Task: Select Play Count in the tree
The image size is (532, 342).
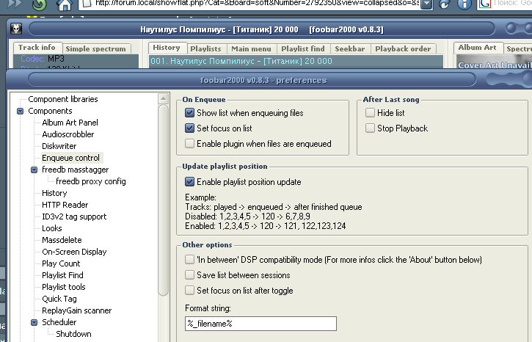Action: [61, 263]
